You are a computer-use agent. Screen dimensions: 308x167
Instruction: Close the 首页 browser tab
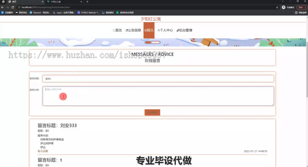[x=43, y=2]
